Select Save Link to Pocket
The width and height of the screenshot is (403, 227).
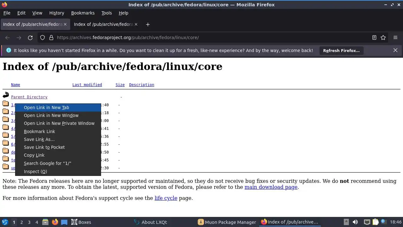58,147
